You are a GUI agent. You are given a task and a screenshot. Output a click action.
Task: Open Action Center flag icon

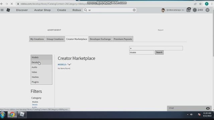[199, 115]
